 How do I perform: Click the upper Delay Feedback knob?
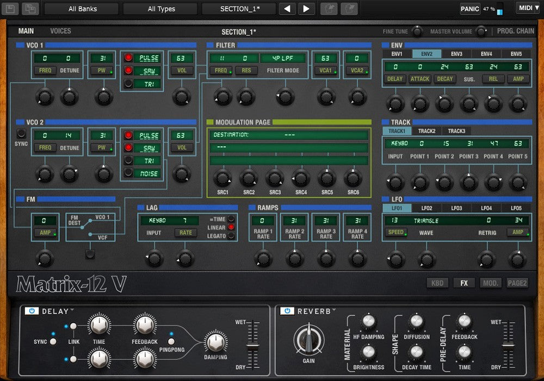click(145, 324)
